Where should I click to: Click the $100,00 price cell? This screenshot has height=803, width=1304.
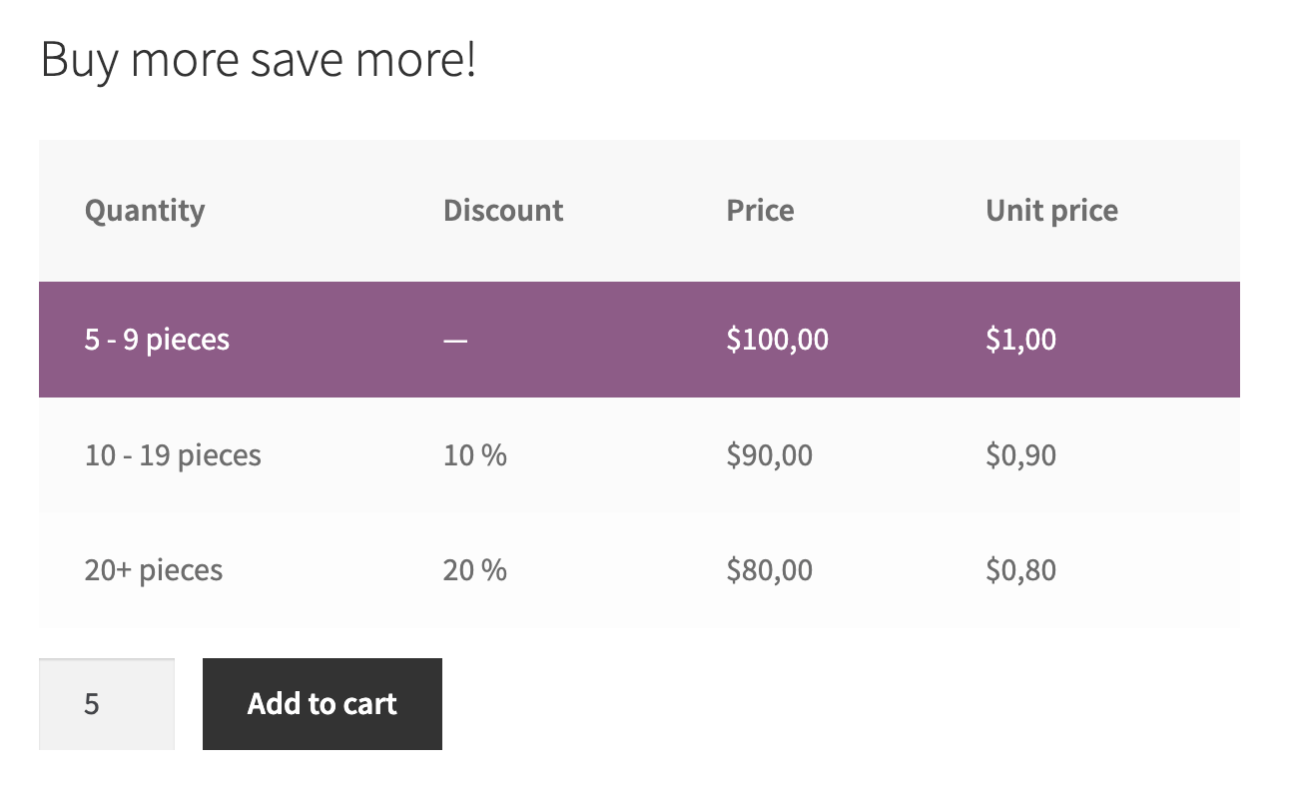[x=778, y=340]
